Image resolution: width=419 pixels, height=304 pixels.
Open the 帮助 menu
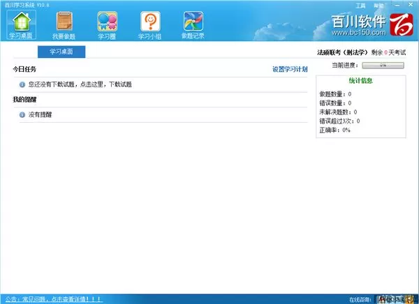pos(379,4)
